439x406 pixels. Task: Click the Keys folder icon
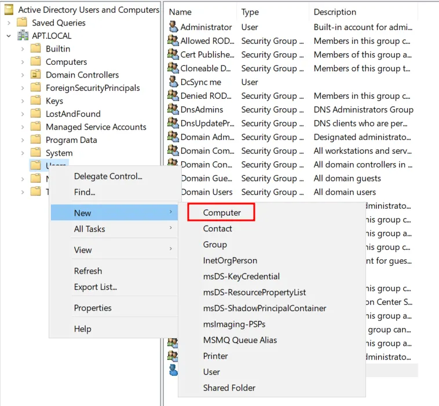pos(35,101)
